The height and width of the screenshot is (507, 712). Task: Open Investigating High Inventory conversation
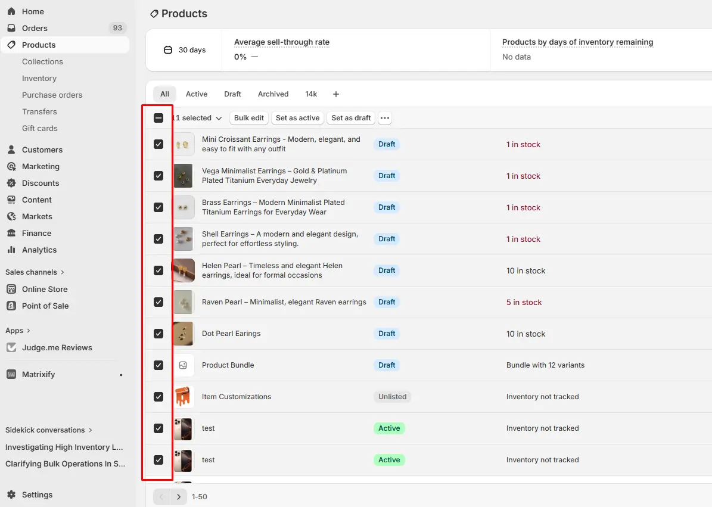pyautogui.click(x=64, y=447)
